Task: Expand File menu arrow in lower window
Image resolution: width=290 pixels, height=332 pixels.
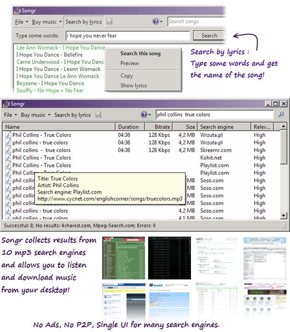Action: [16, 115]
